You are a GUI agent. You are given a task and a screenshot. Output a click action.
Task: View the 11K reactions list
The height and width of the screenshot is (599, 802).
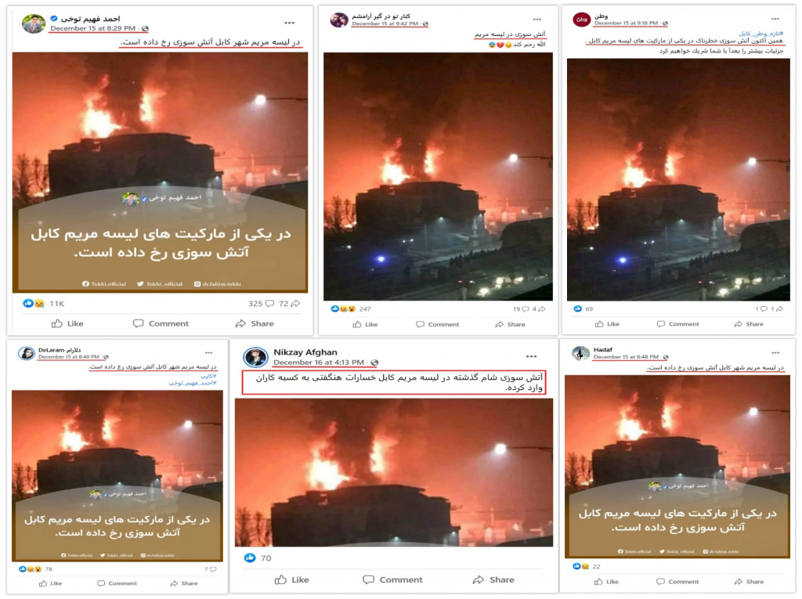(44, 303)
